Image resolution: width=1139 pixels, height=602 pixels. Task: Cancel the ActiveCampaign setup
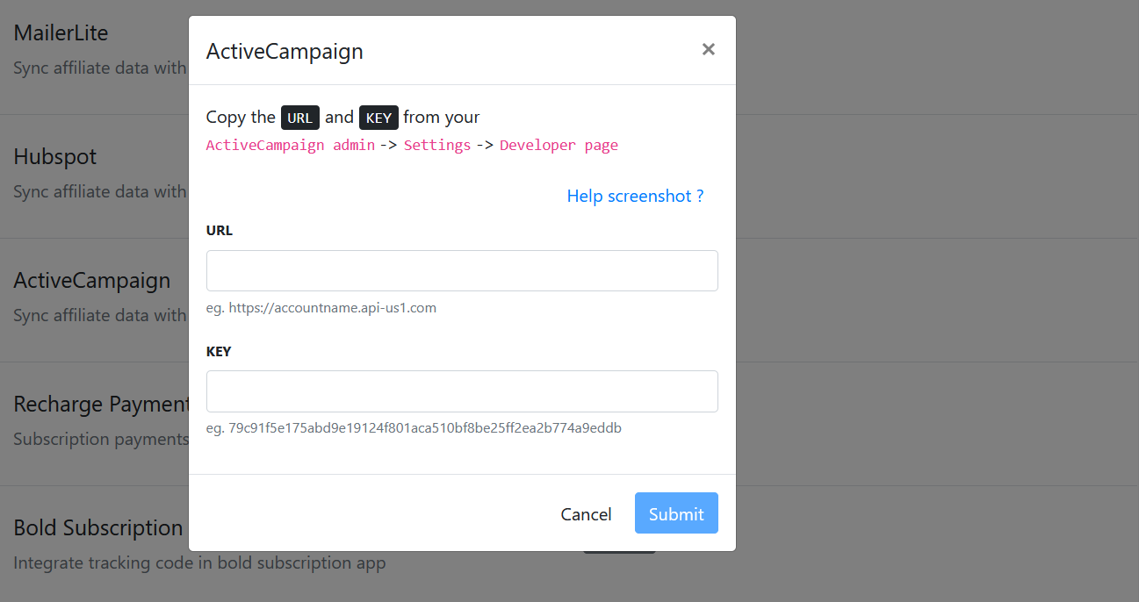click(586, 514)
